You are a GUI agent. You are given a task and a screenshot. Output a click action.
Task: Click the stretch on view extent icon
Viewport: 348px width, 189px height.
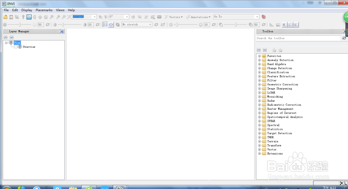click(x=105, y=25)
